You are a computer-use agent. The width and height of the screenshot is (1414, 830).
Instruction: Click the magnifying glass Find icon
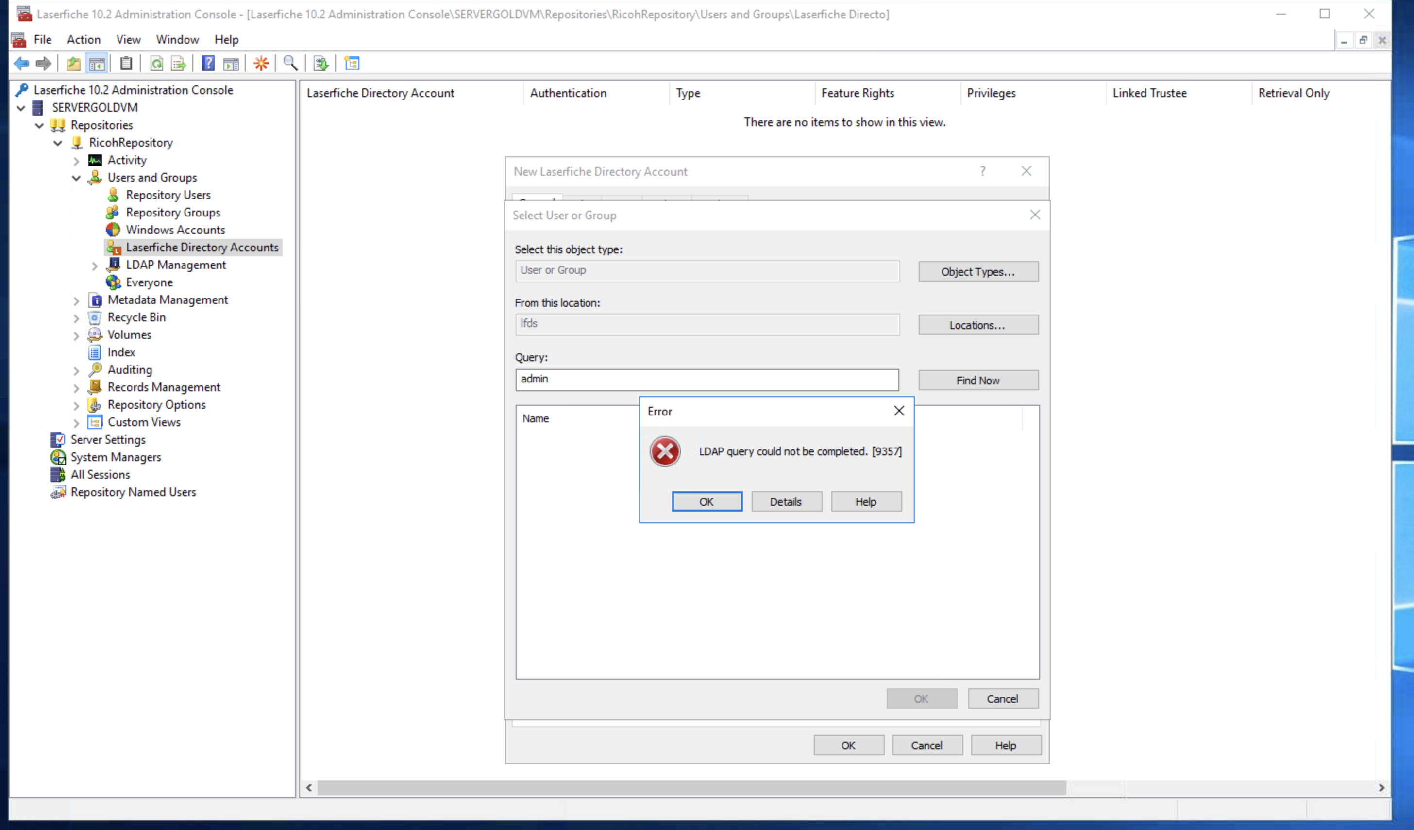click(290, 64)
